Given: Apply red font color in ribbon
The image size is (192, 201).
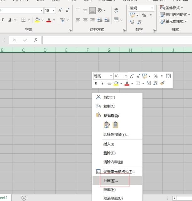Looking at the screenshot, I should [49, 20].
